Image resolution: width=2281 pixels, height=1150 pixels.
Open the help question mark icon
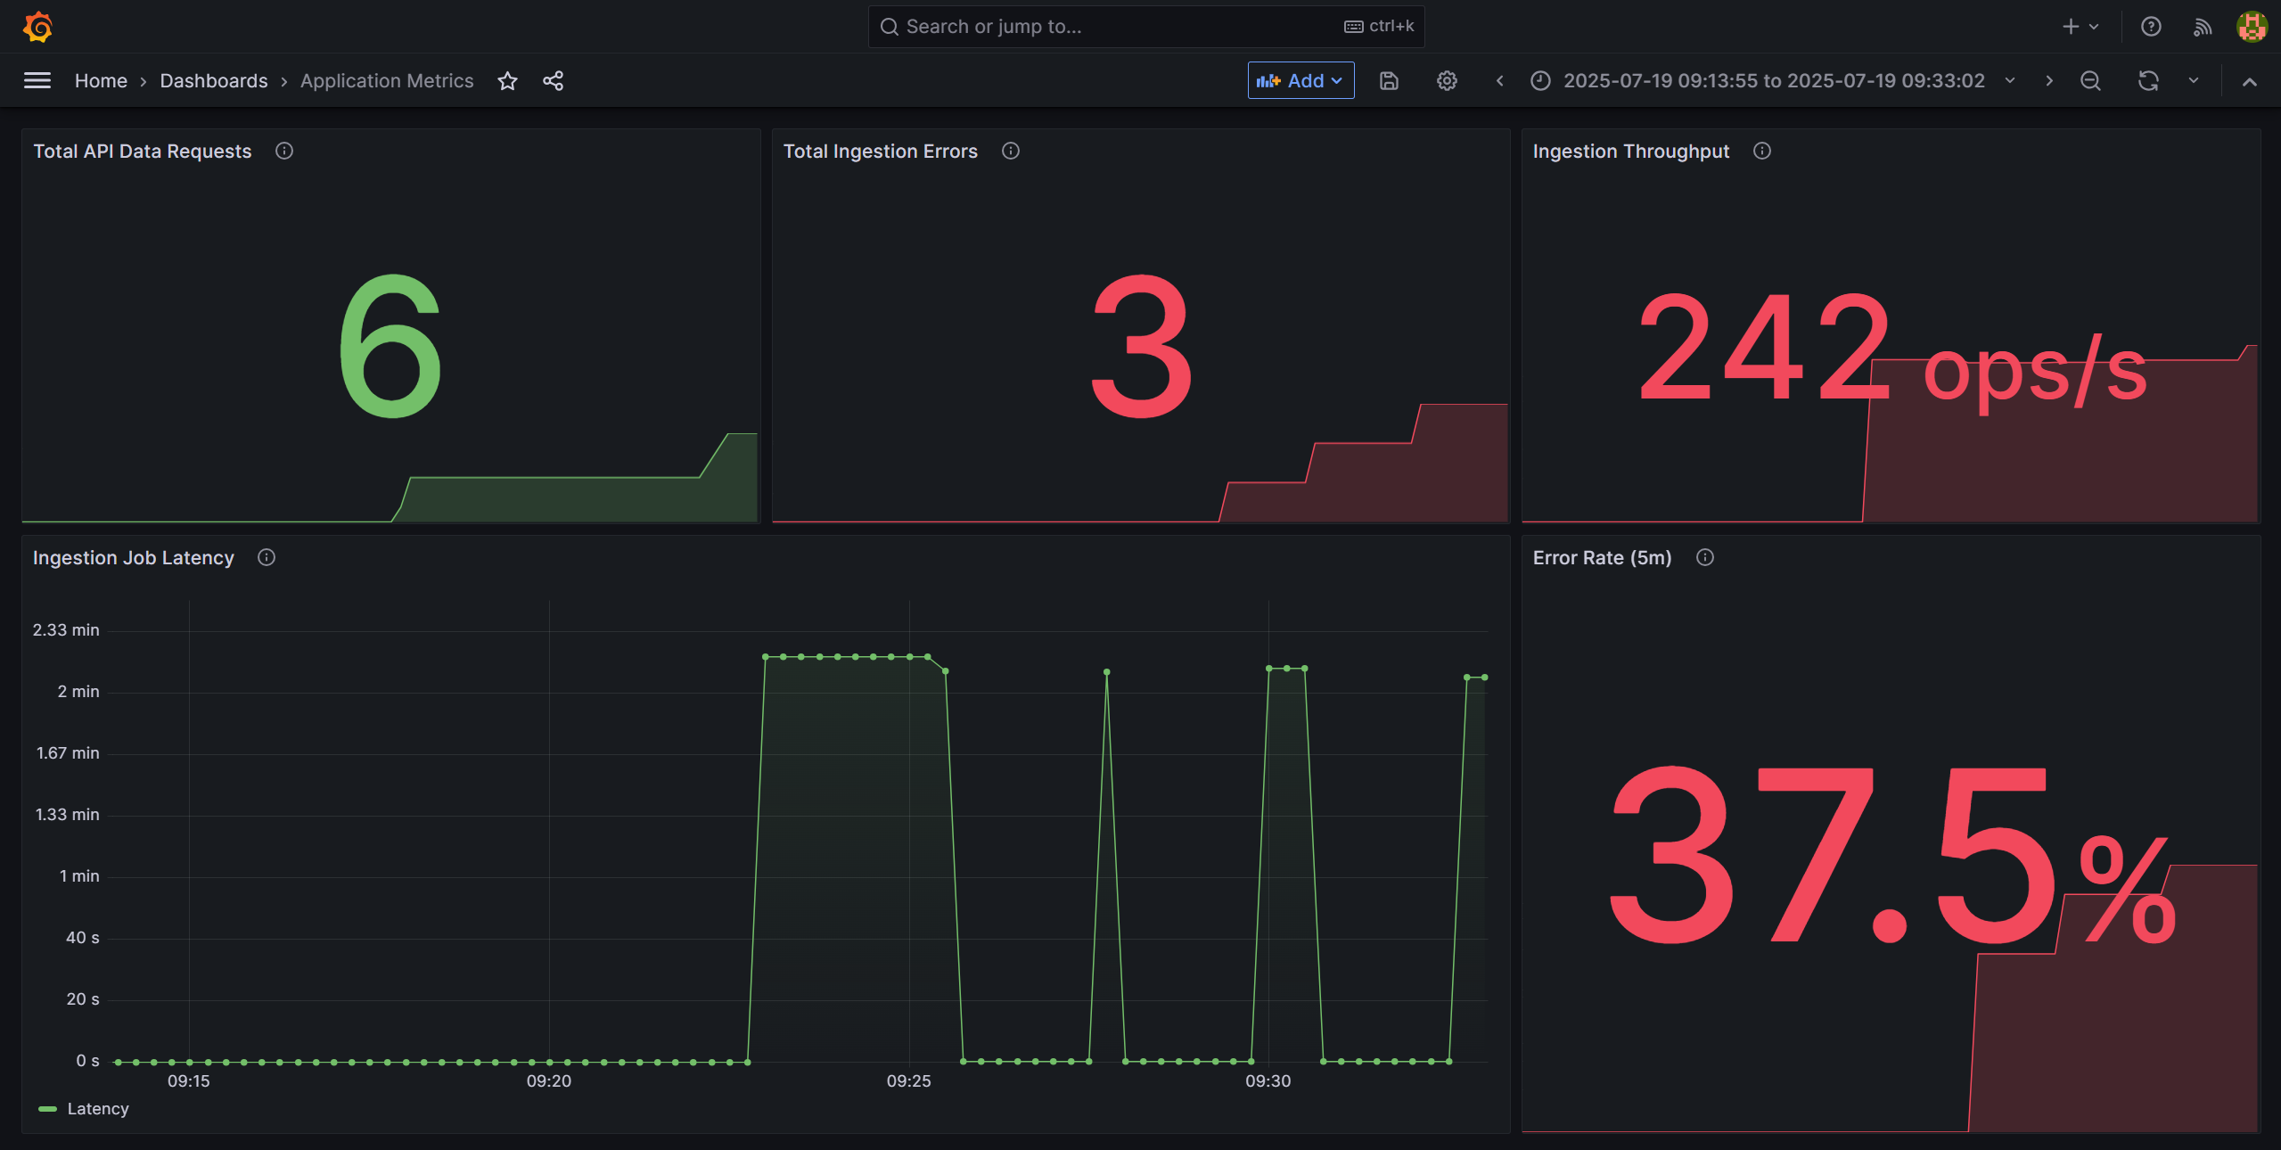(2151, 27)
